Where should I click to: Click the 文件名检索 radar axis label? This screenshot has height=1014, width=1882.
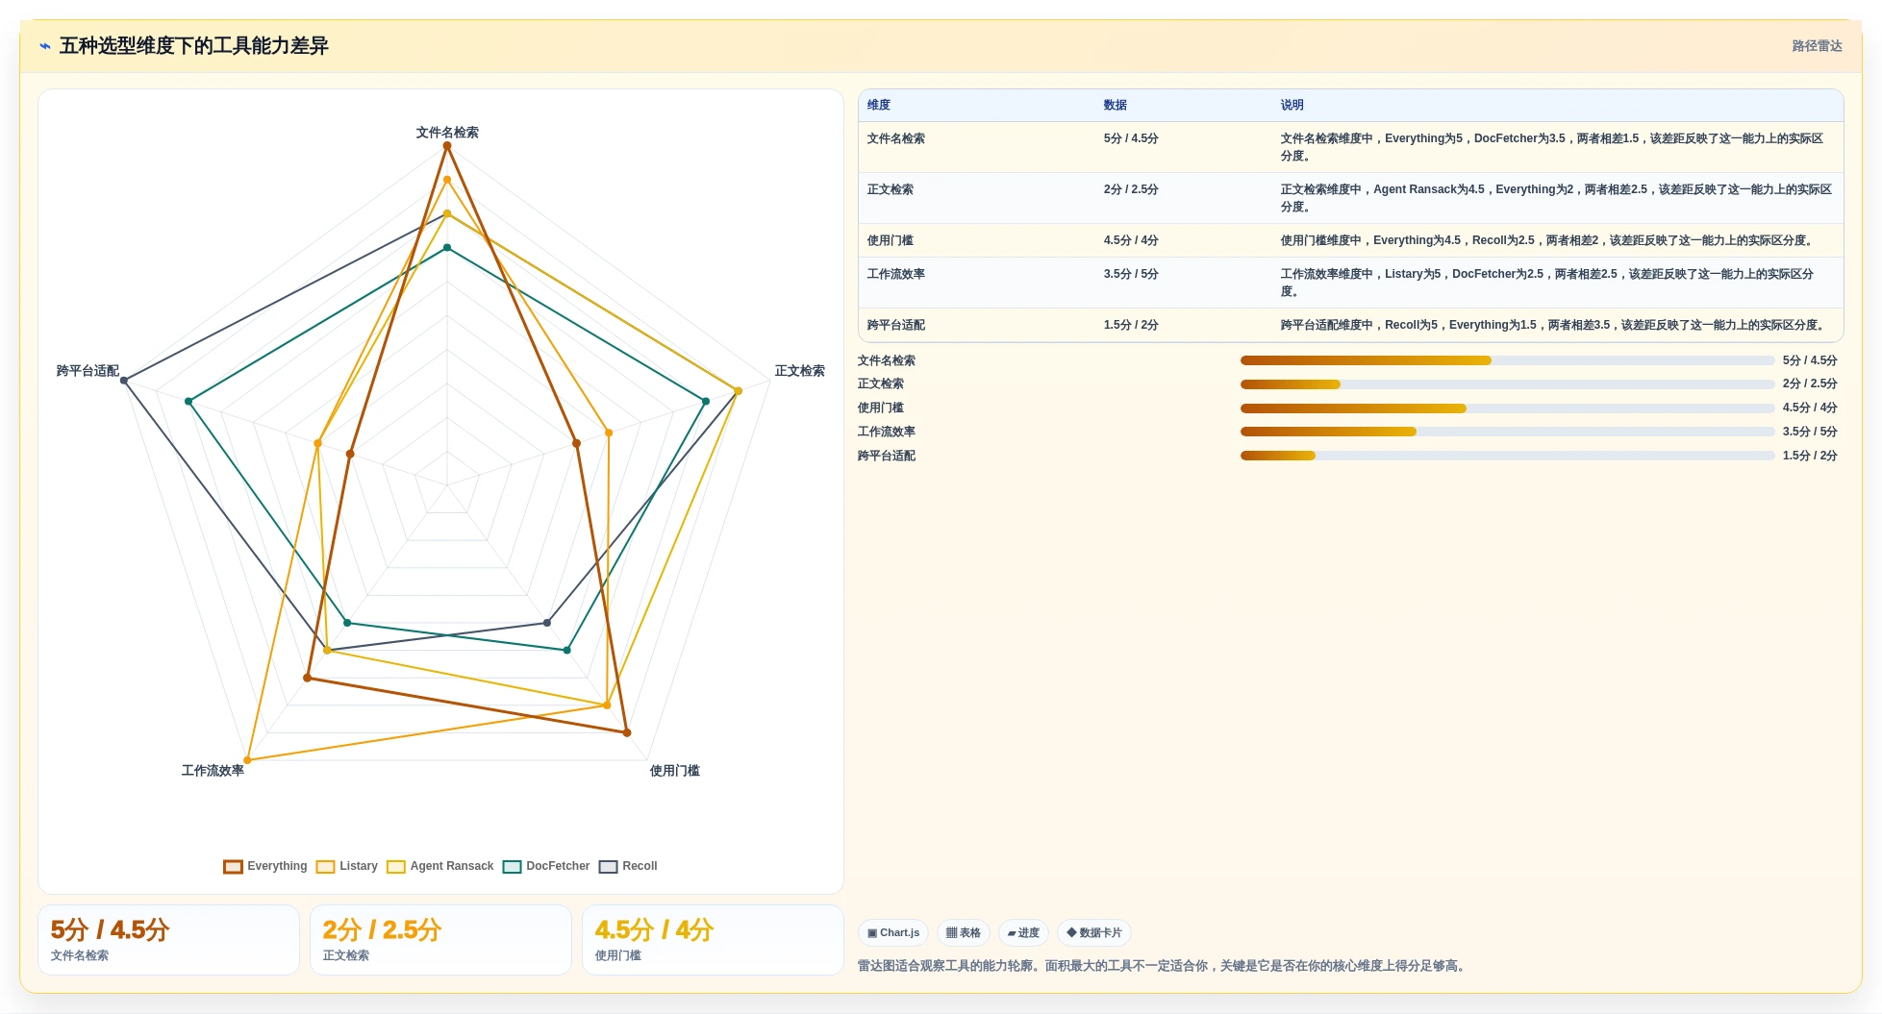(x=447, y=133)
